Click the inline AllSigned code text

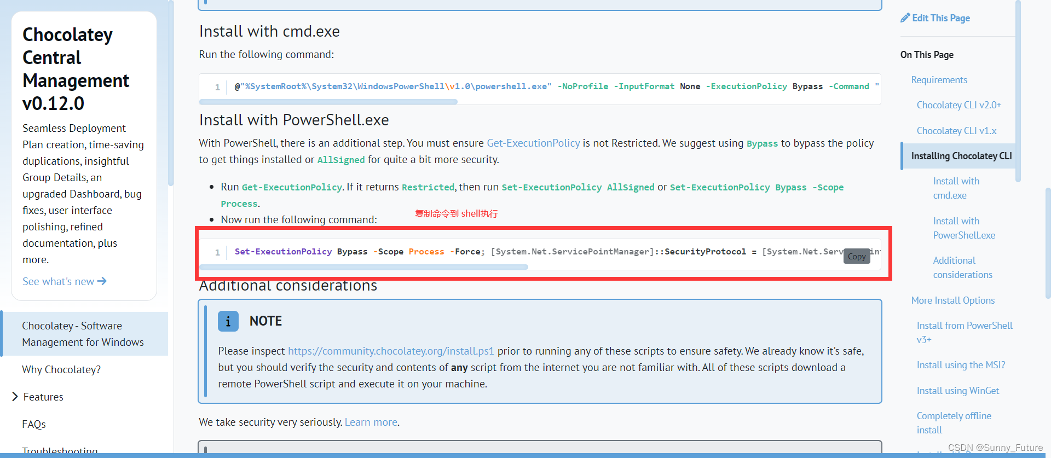[341, 160]
